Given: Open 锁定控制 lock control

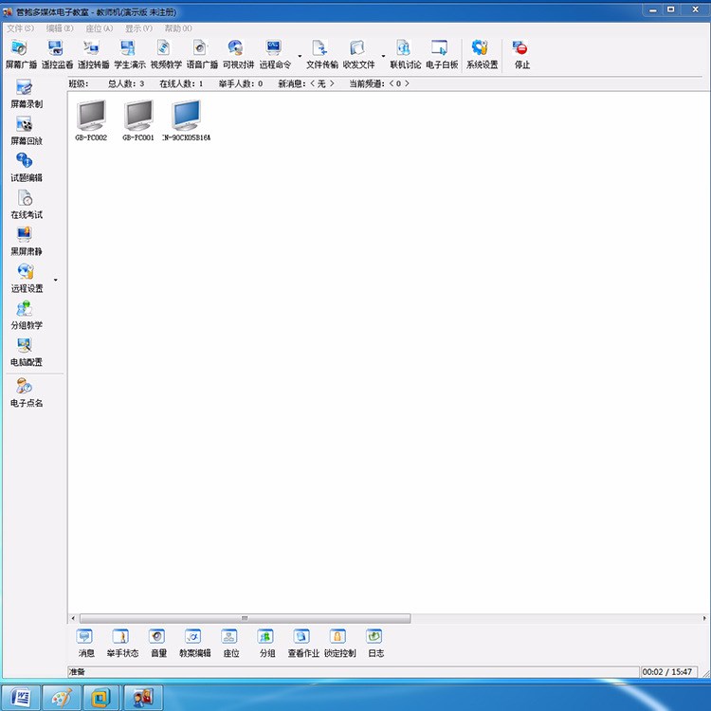Looking at the screenshot, I should pyautogui.click(x=339, y=642).
